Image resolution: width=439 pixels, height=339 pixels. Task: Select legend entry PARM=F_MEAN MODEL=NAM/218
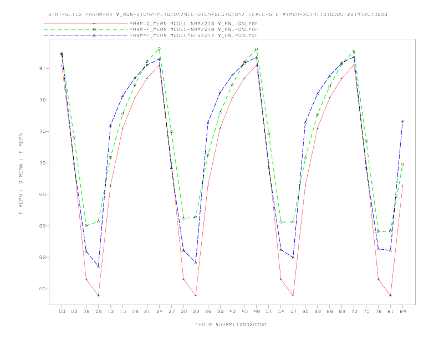[193, 29]
